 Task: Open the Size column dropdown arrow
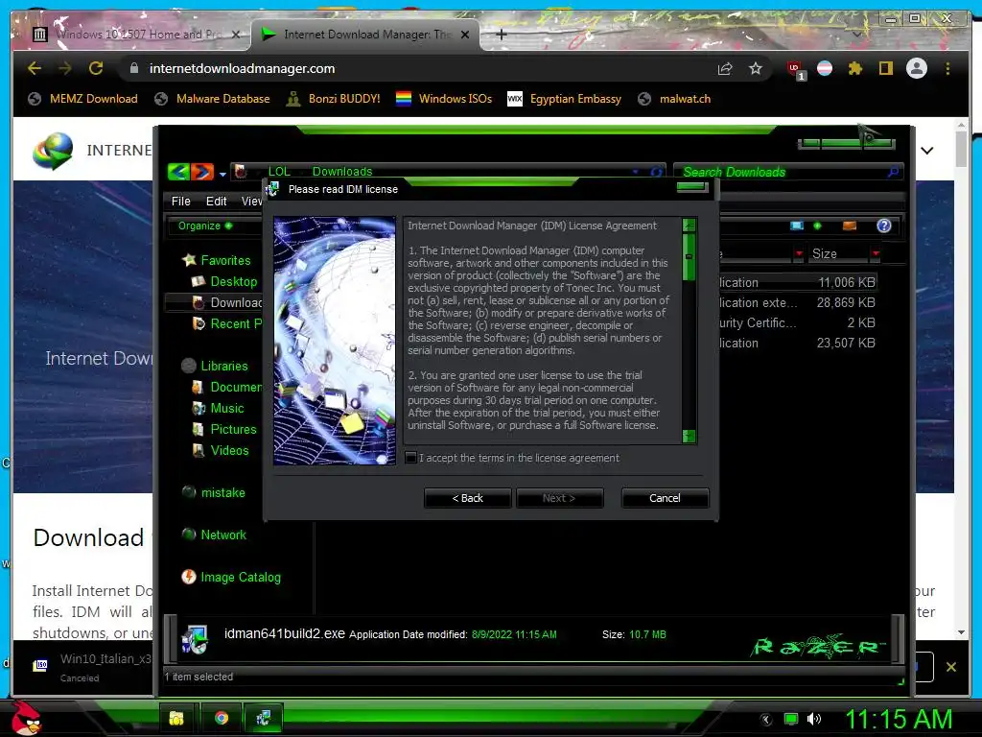coord(876,253)
